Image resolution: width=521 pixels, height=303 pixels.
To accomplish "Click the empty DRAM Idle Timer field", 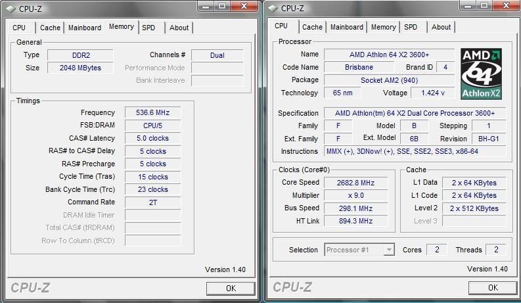I will (153, 215).
